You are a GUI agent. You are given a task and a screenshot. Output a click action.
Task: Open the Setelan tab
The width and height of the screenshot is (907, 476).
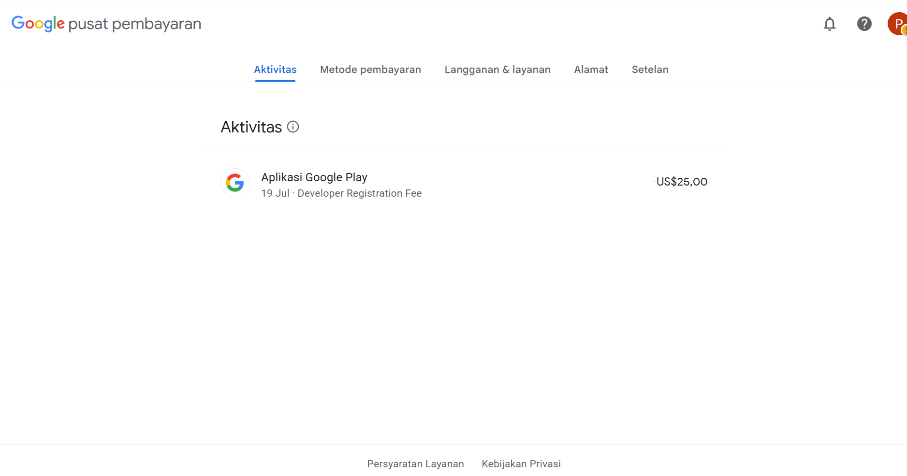pos(650,70)
